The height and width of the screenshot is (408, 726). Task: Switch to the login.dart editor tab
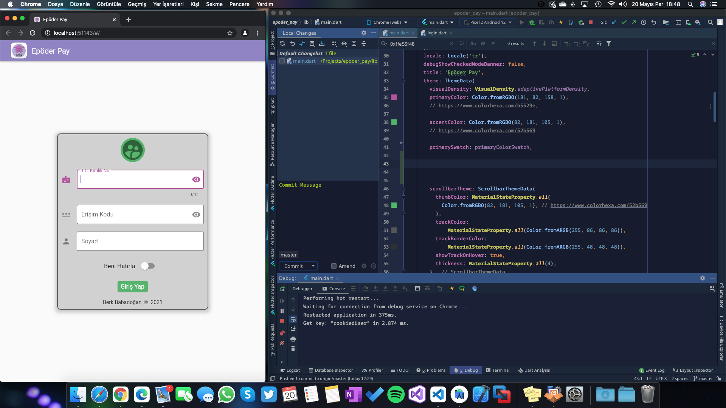(x=437, y=33)
